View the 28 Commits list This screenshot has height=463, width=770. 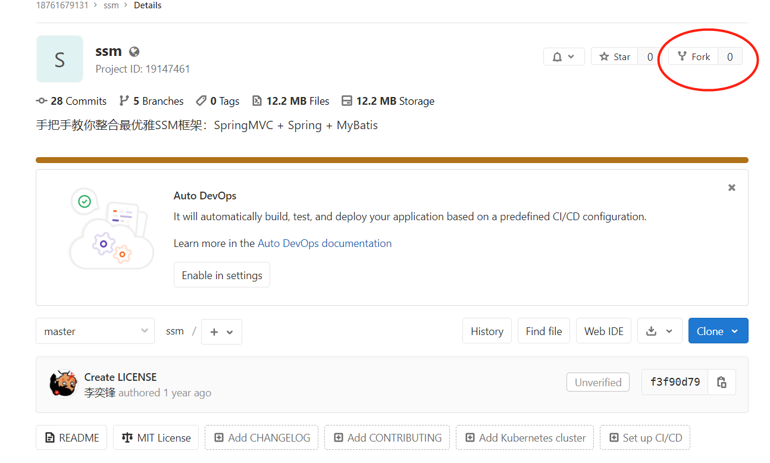coord(71,101)
